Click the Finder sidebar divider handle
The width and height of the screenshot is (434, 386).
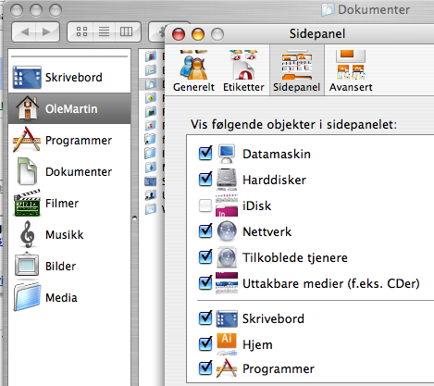(x=134, y=218)
